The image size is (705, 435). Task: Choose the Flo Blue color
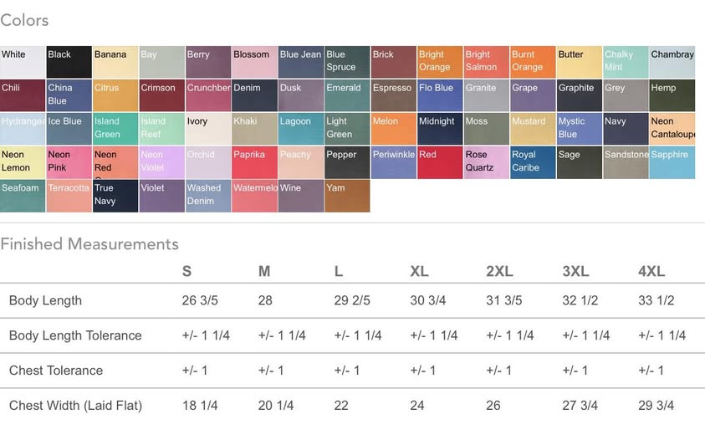[x=439, y=95]
